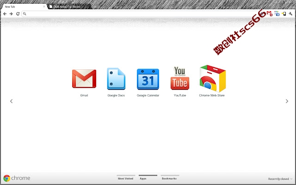The width and height of the screenshot is (296, 185).
Task: Launch the Google Docs app
Action: (116, 79)
